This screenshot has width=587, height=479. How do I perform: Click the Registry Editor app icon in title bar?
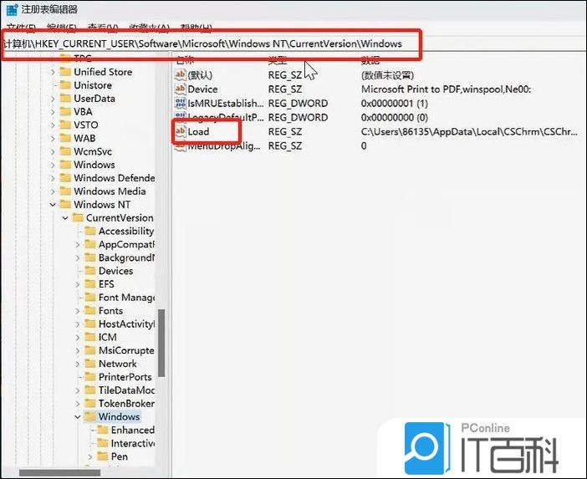point(12,9)
